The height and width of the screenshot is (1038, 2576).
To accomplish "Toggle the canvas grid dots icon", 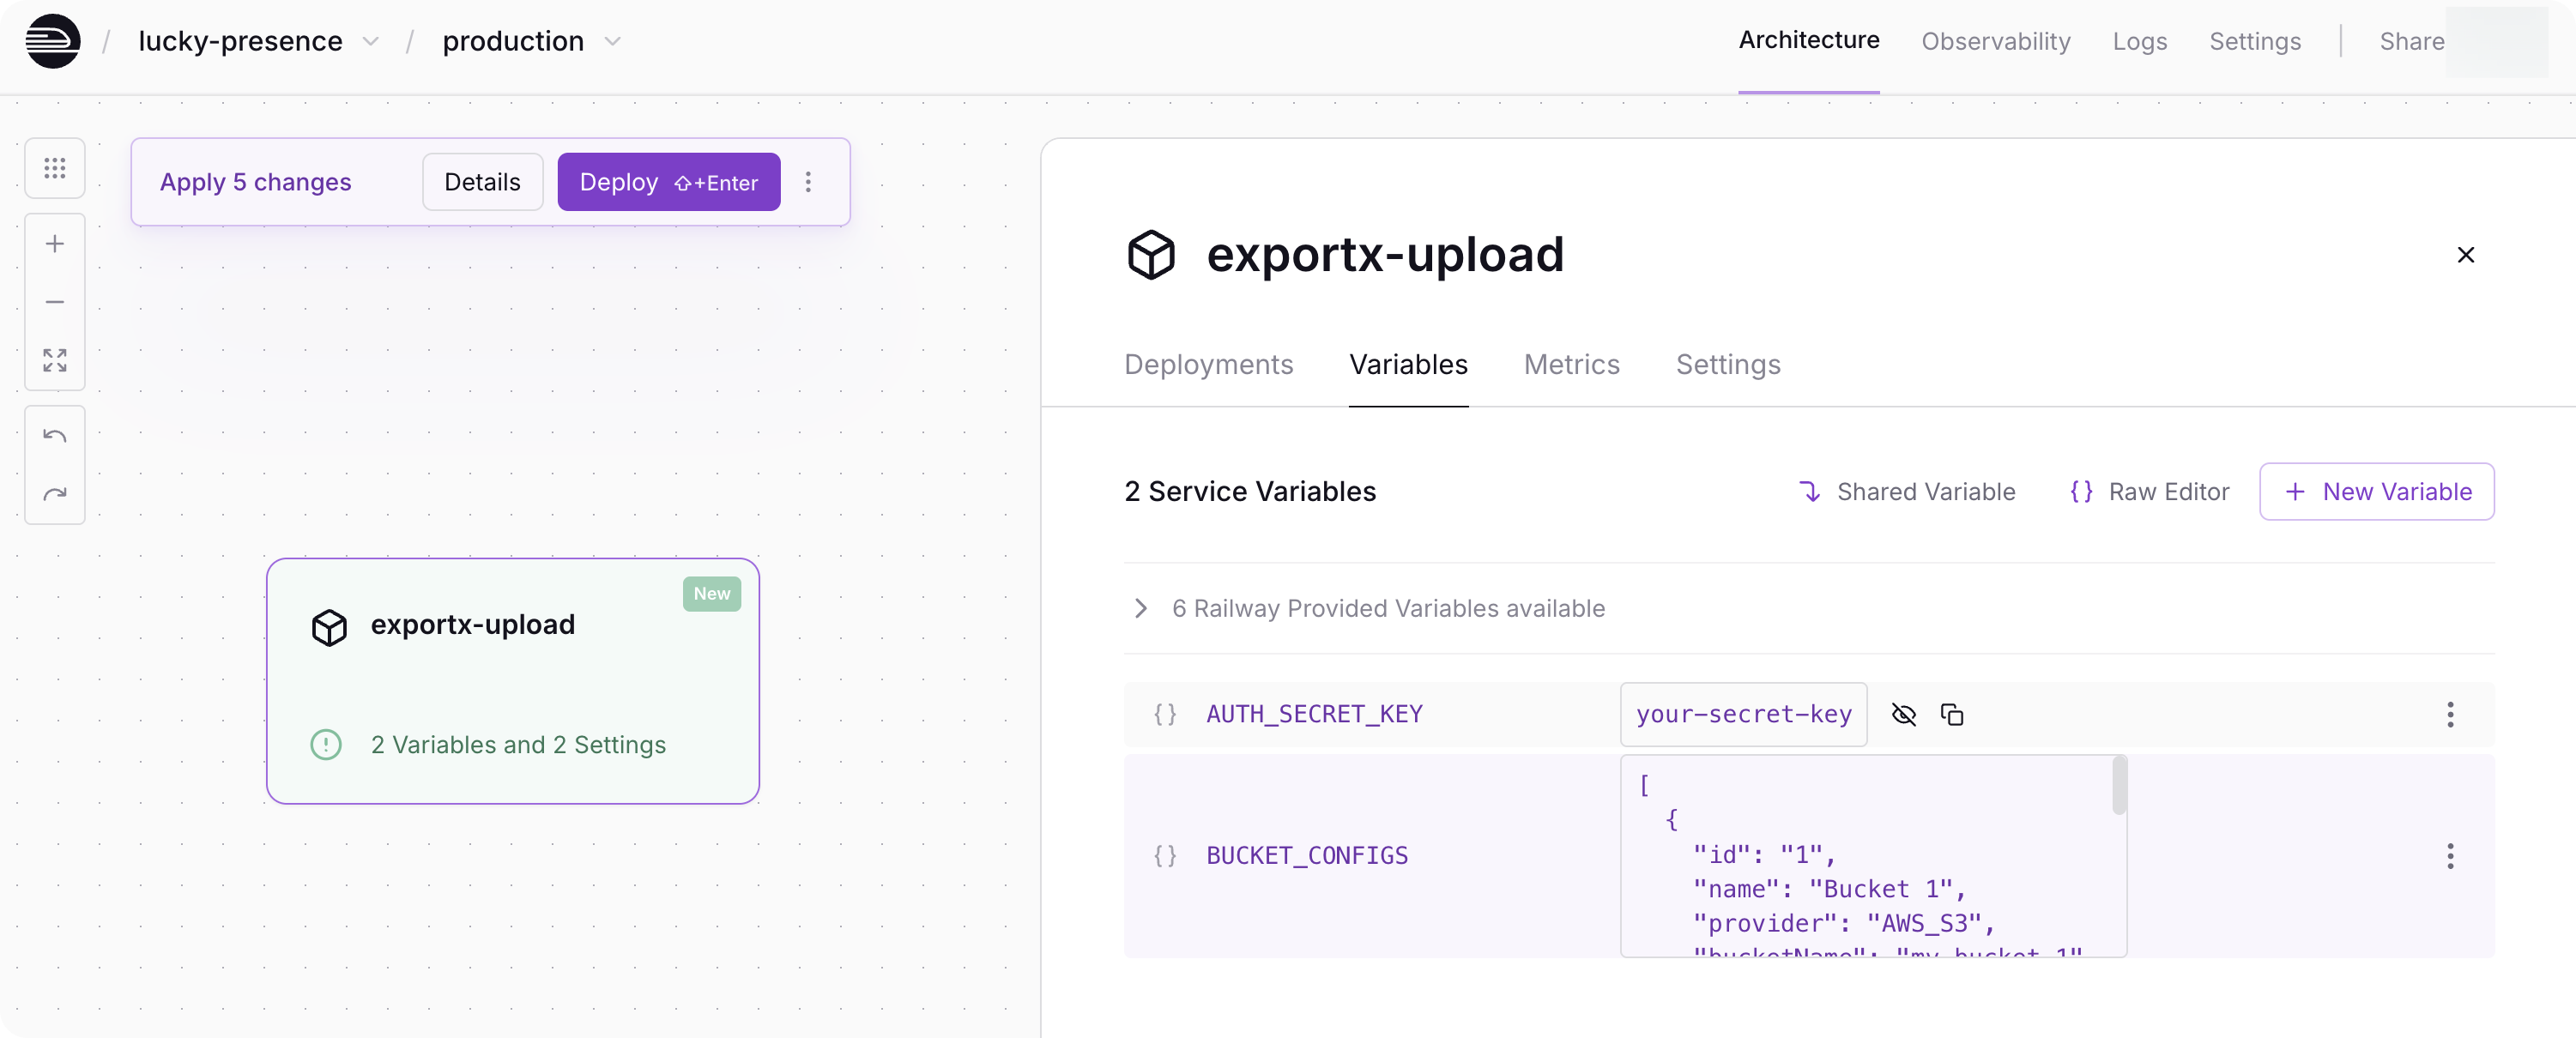I will [55, 168].
